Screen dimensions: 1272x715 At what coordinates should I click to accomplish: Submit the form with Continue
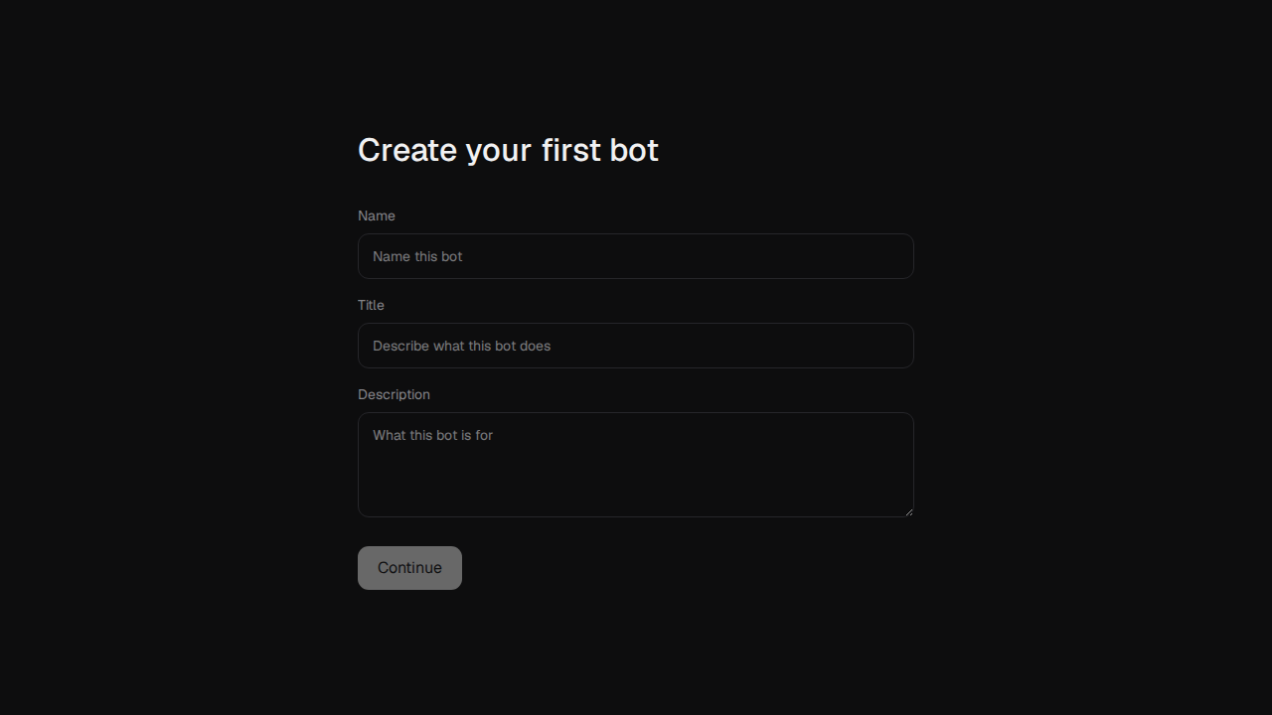[409, 568]
